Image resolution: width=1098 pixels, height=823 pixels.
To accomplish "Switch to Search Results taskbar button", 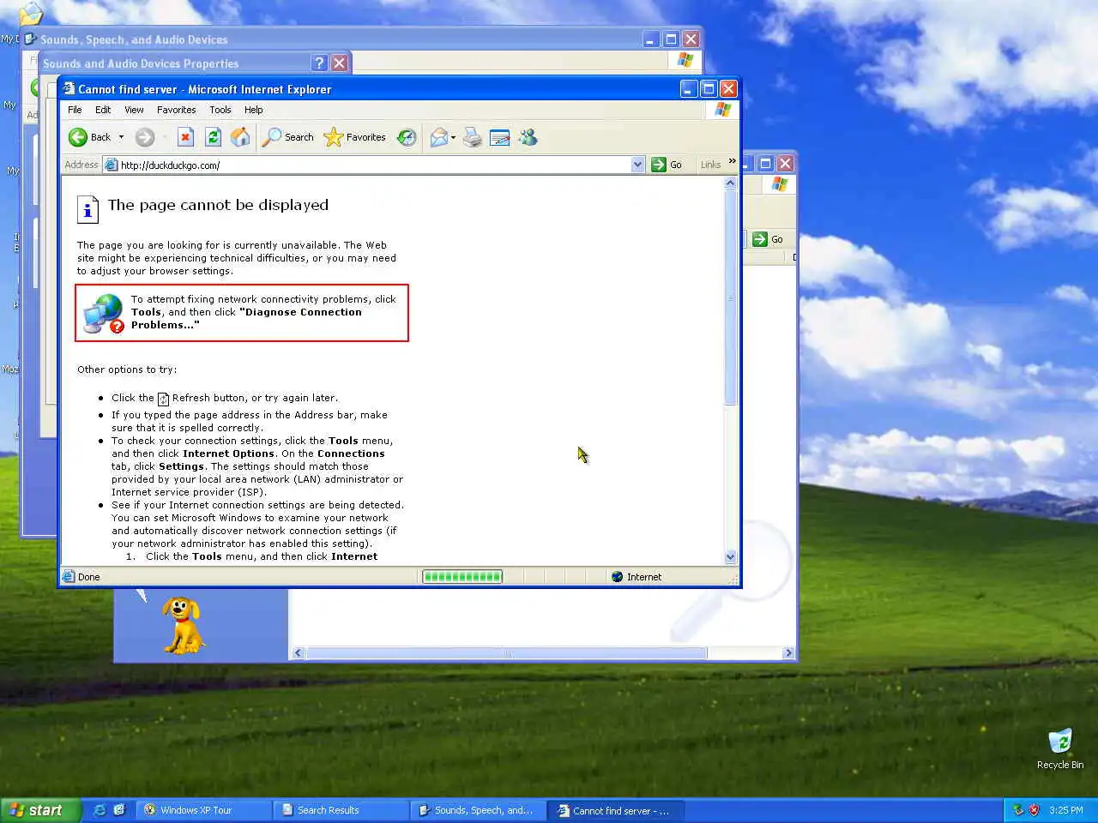I will (x=341, y=810).
